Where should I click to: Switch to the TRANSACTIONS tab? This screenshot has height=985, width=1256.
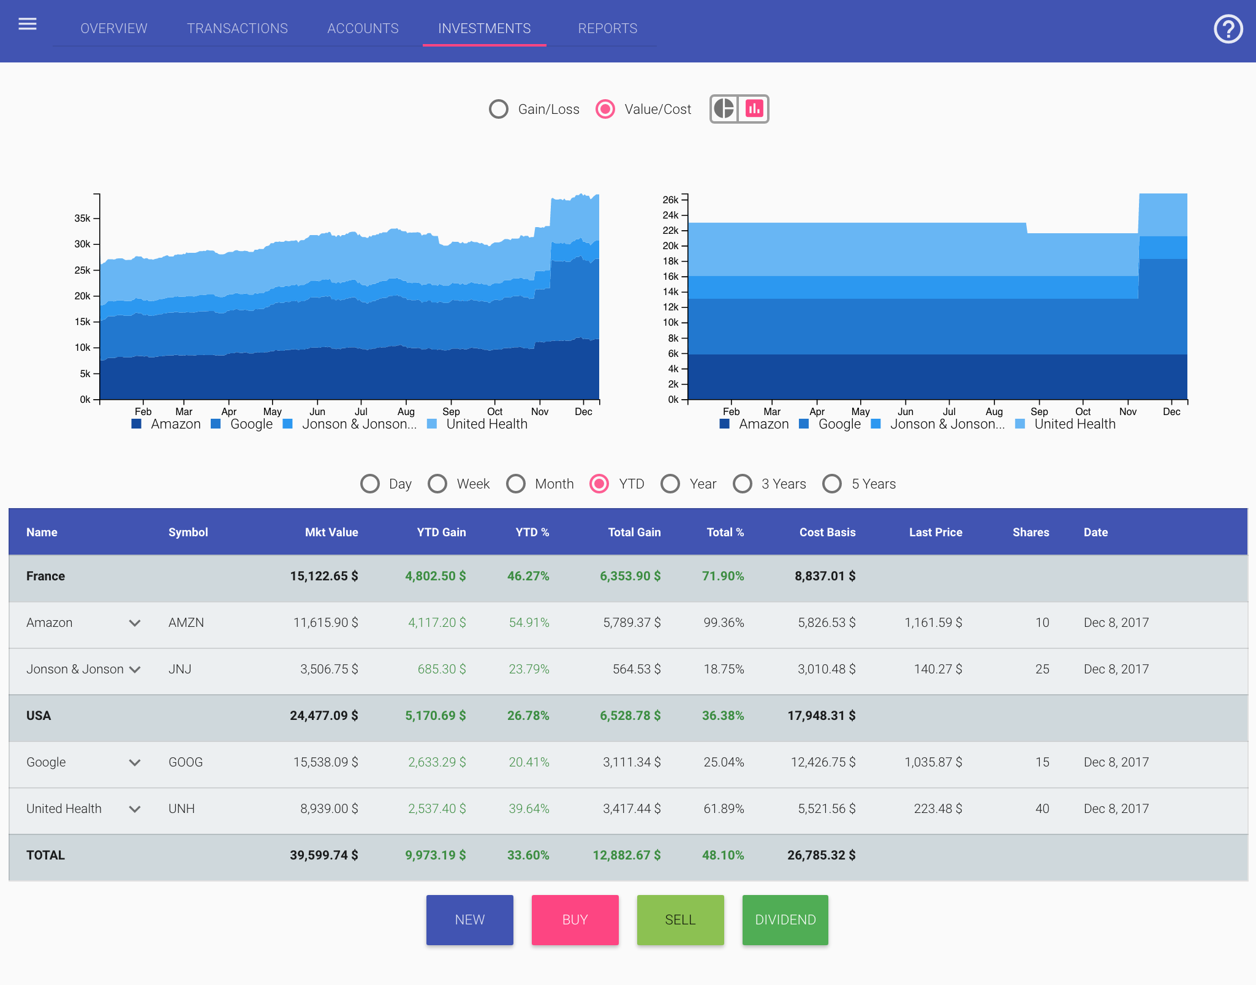(x=237, y=28)
